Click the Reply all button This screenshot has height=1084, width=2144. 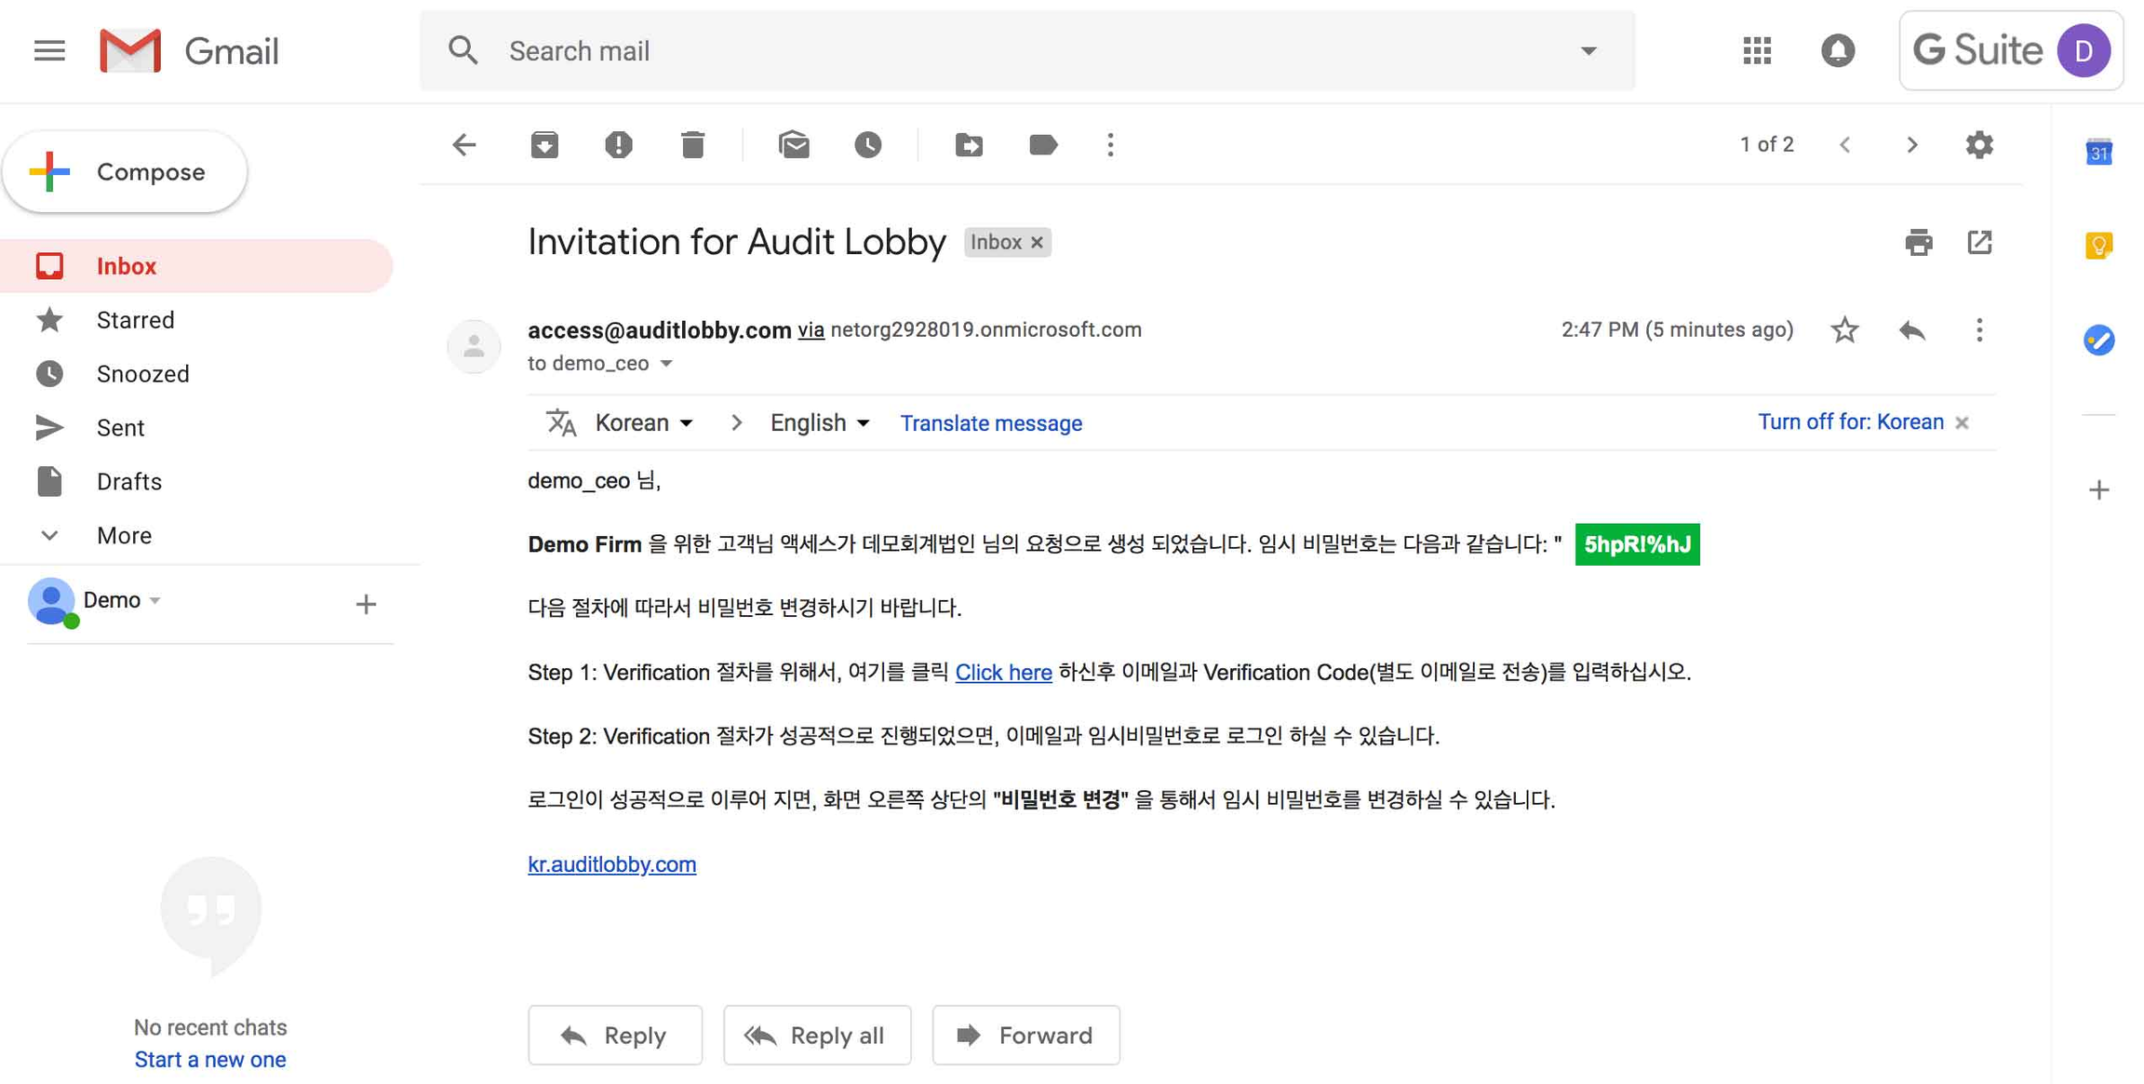(x=817, y=1035)
